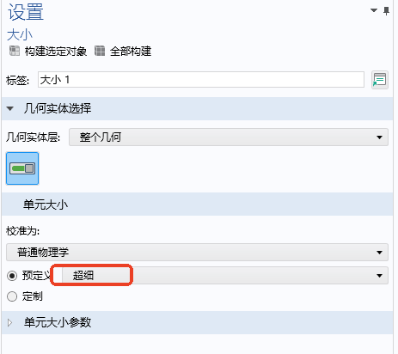Click the 设置 panel title
Viewport: 398px width, 354px height.
tap(26, 12)
